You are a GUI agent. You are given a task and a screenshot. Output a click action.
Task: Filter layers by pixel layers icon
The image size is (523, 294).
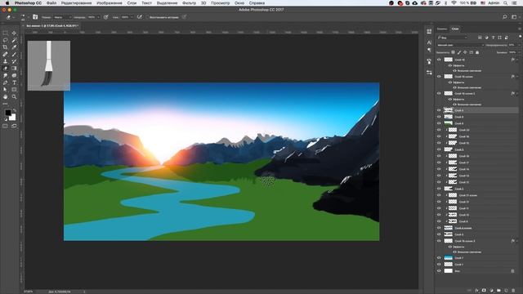coord(480,38)
